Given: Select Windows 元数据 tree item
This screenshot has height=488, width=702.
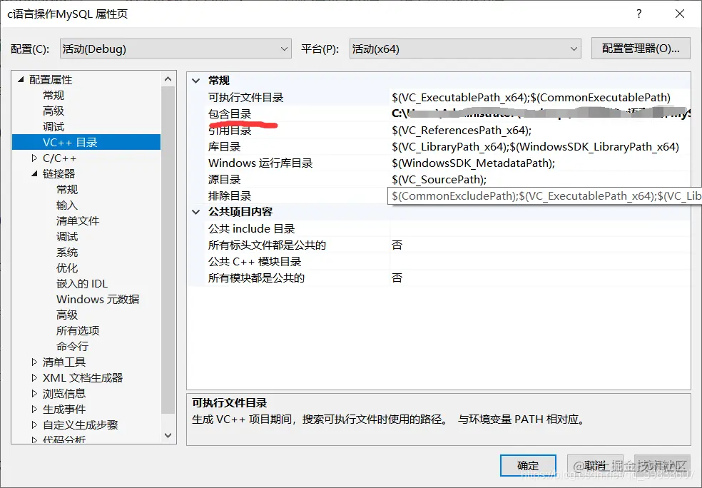Looking at the screenshot, I should pos(98,299).
